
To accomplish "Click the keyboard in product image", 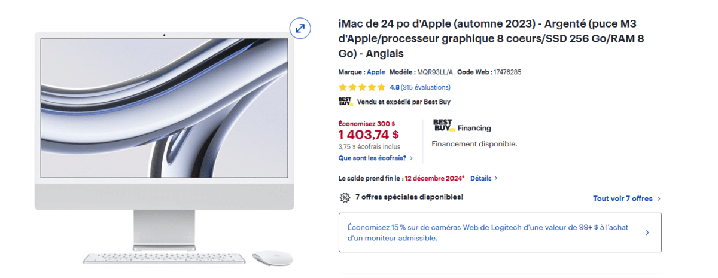I will click(x=164, y=258).
